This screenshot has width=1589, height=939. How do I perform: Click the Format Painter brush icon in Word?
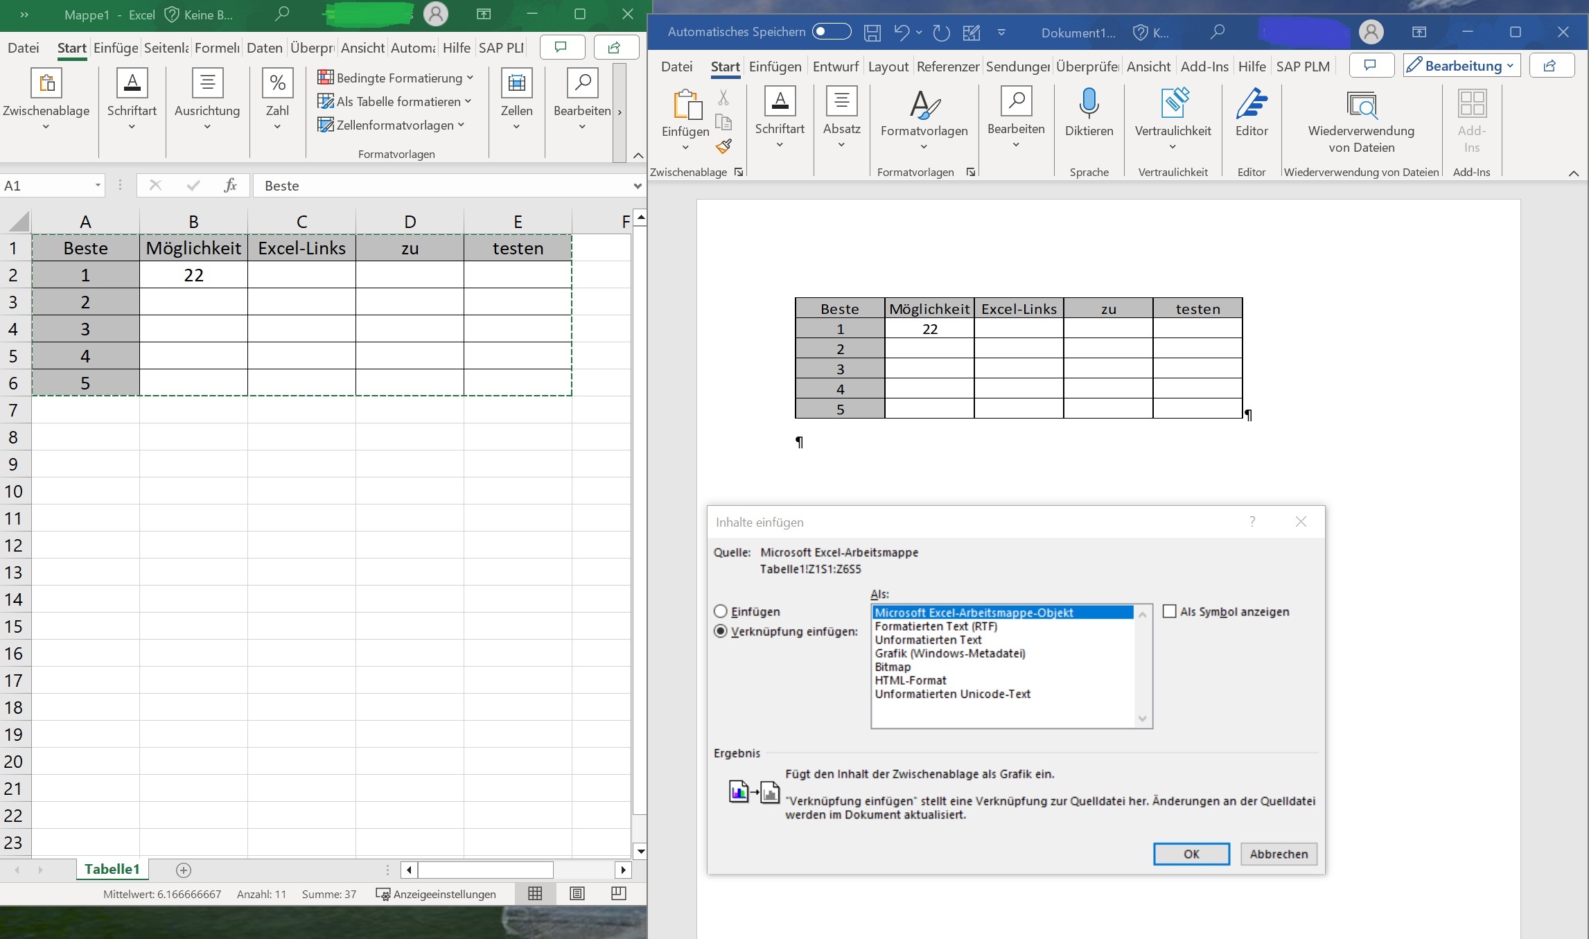coord(723,146)
